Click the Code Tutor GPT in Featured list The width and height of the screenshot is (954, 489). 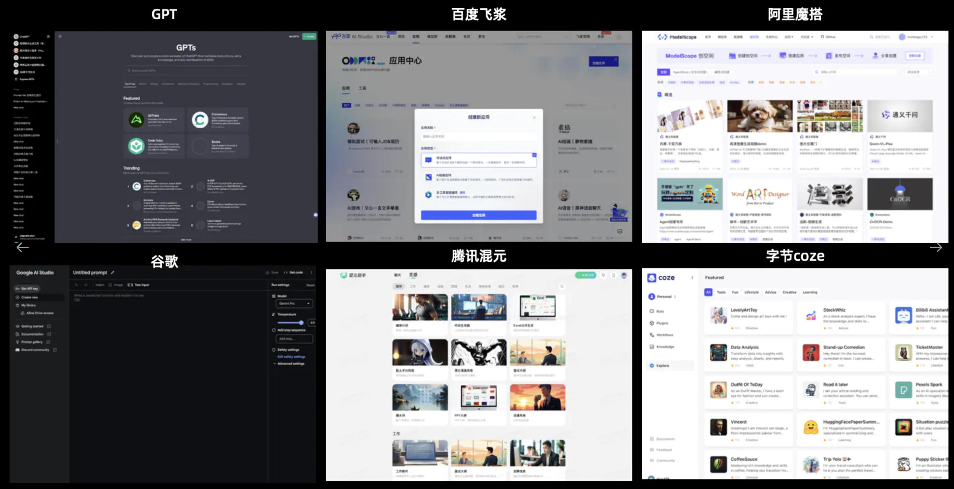[x=154, y=146]
